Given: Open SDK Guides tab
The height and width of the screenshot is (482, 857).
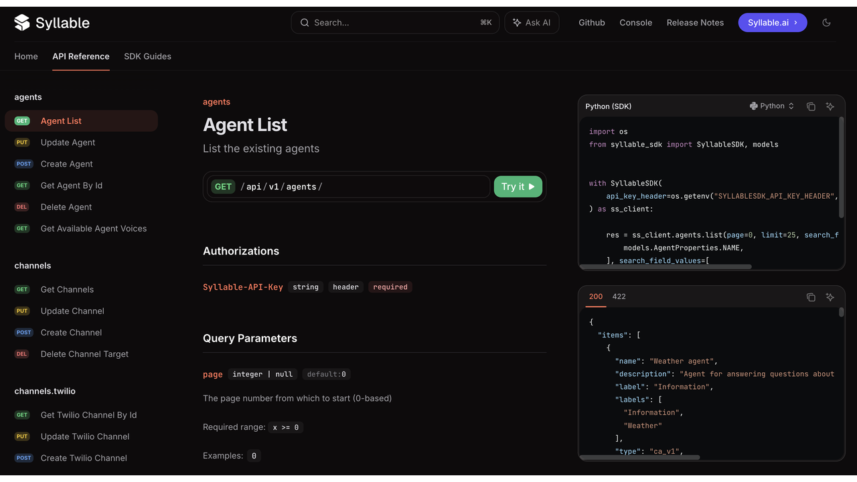Looking at the screenshot, I should (x=147, y=56).
